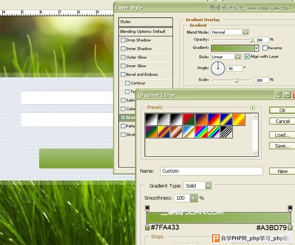
Task: Click the Scale value field
Action: [x=262, y=80]
